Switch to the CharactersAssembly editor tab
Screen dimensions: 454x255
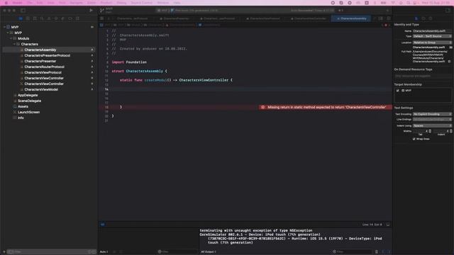pyautogui.click(x=351, y=18)
